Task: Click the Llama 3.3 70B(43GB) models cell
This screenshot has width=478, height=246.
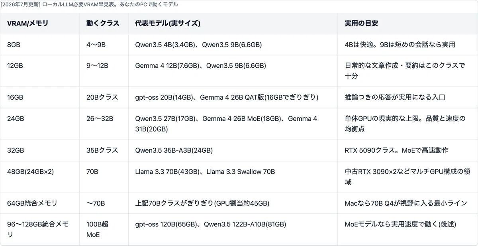Action: point(233,177)
